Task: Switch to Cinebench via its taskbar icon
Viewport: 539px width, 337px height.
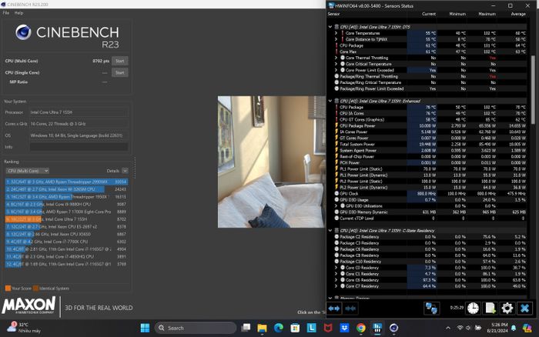Action: [x=394, y=328]
